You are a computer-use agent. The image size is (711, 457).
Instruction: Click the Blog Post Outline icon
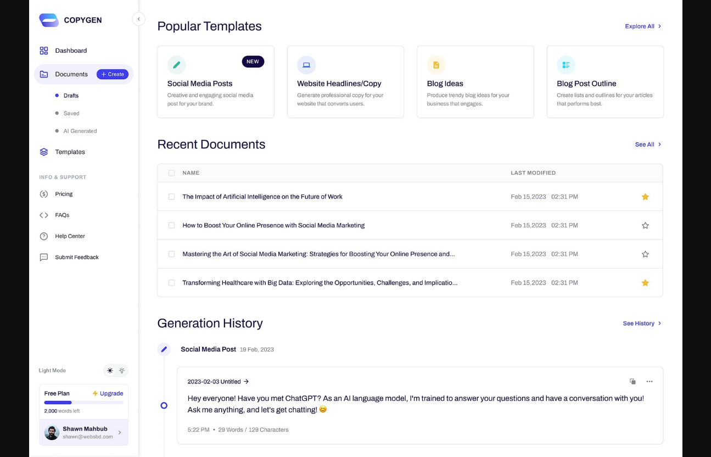click(566, 65)
